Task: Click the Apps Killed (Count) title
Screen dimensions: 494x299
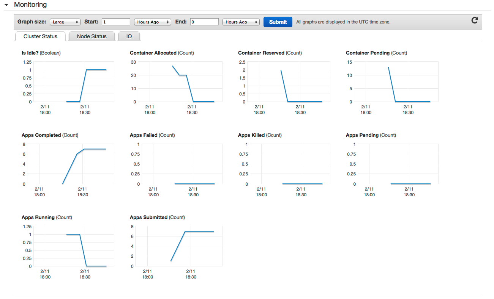Action: (x=260, y=135)
